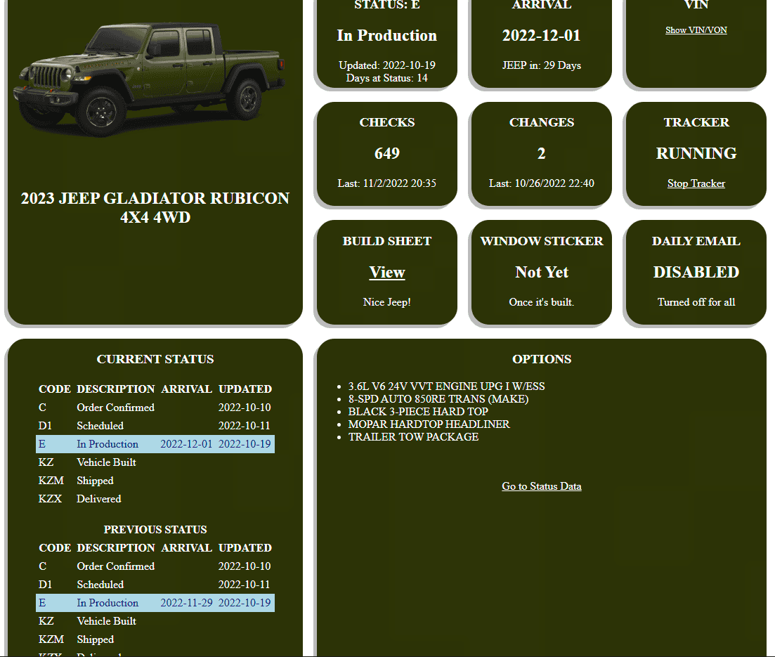The height and width of the screenshot is (657, 775).
Task: Click the 'Not Yet' window sticker status
Action: pos(541,273)
